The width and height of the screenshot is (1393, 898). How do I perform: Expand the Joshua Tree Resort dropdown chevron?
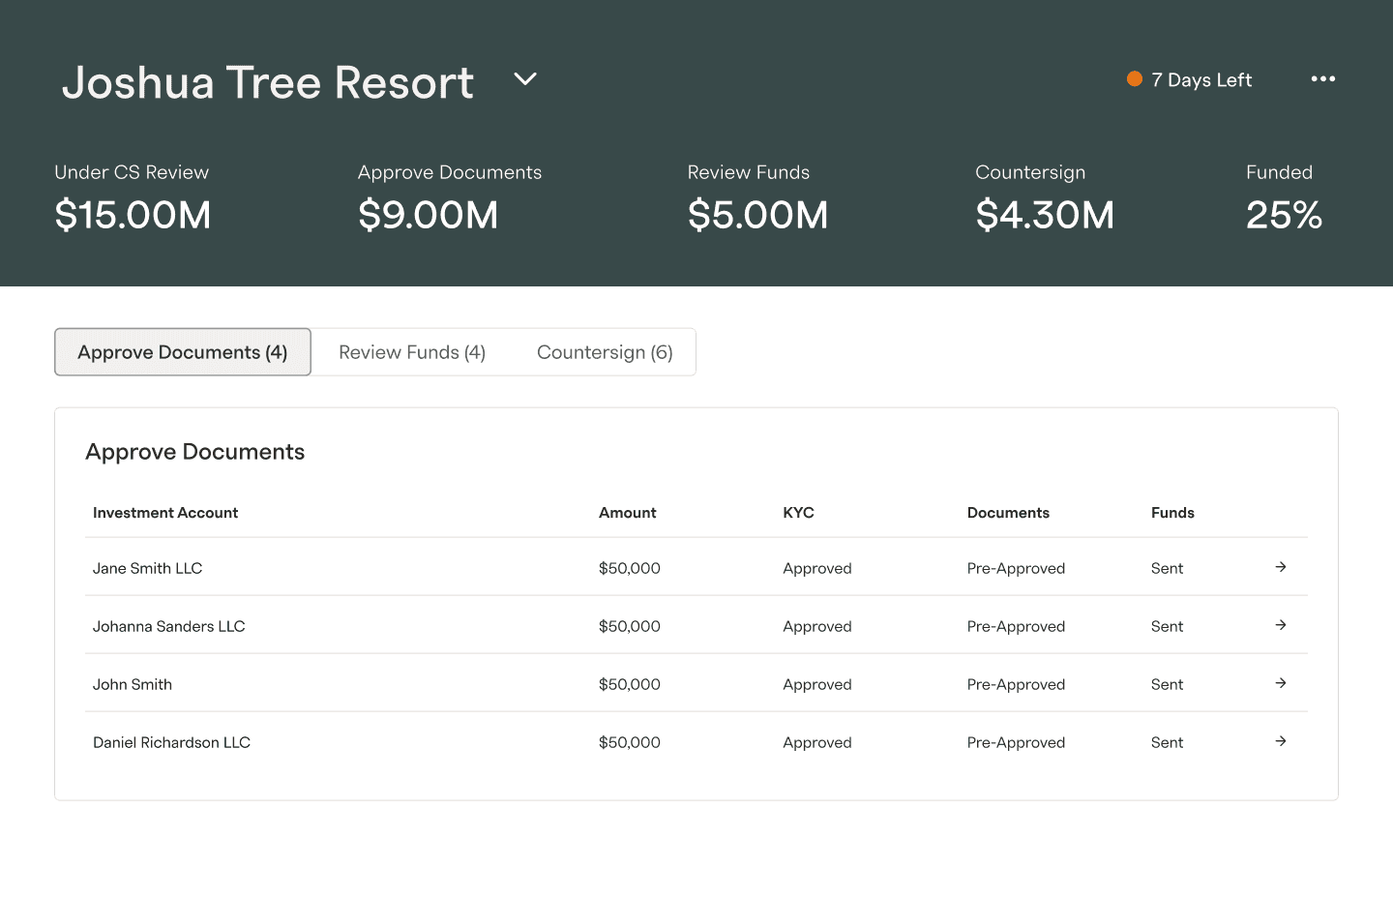coord(525,79)
